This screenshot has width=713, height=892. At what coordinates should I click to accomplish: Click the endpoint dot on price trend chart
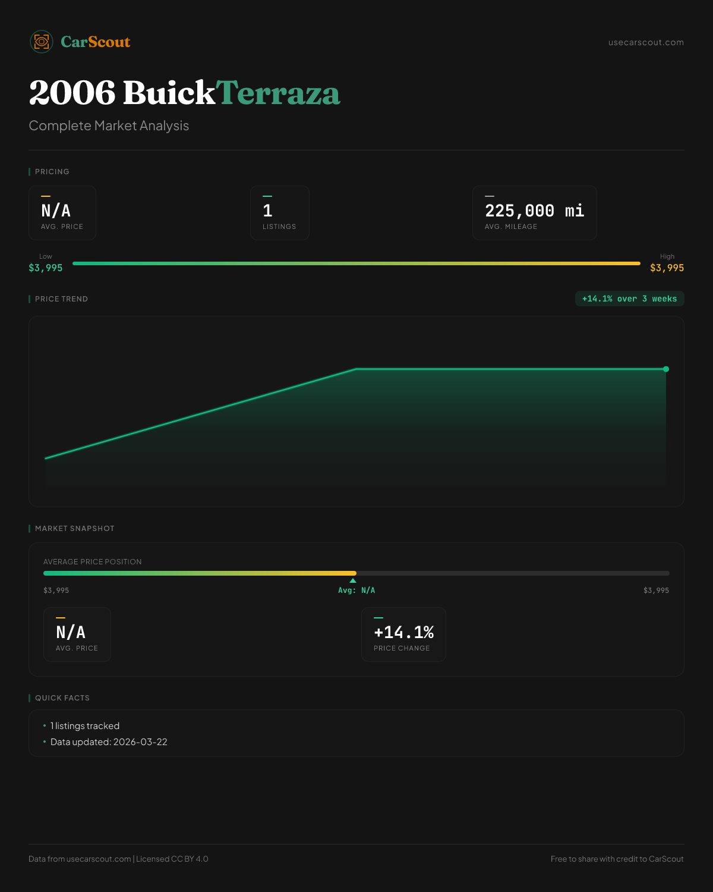point(666,369)
